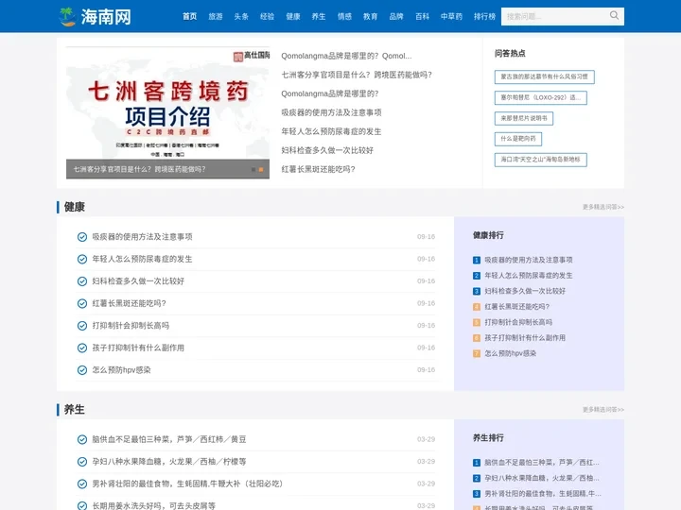Click check icon beside 怎么预防hpv感染
681x510 pixels.
82,370
